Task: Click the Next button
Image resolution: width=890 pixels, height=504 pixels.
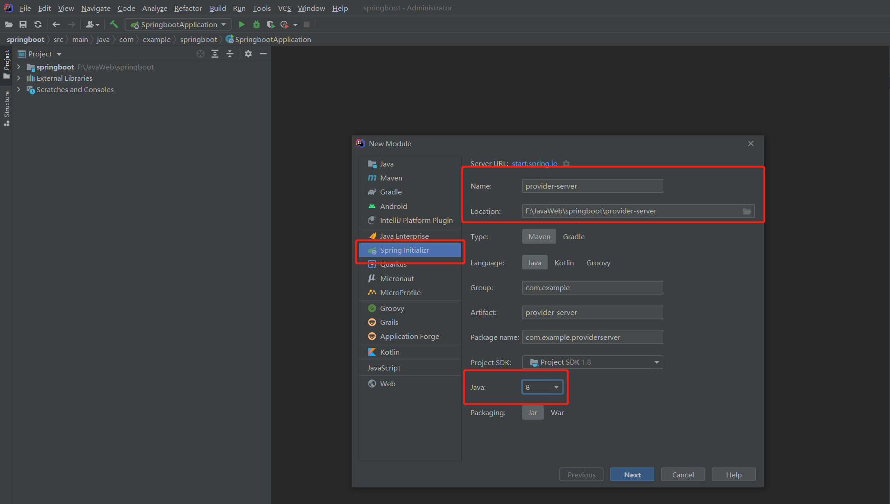Action: (x=632, y=475)
